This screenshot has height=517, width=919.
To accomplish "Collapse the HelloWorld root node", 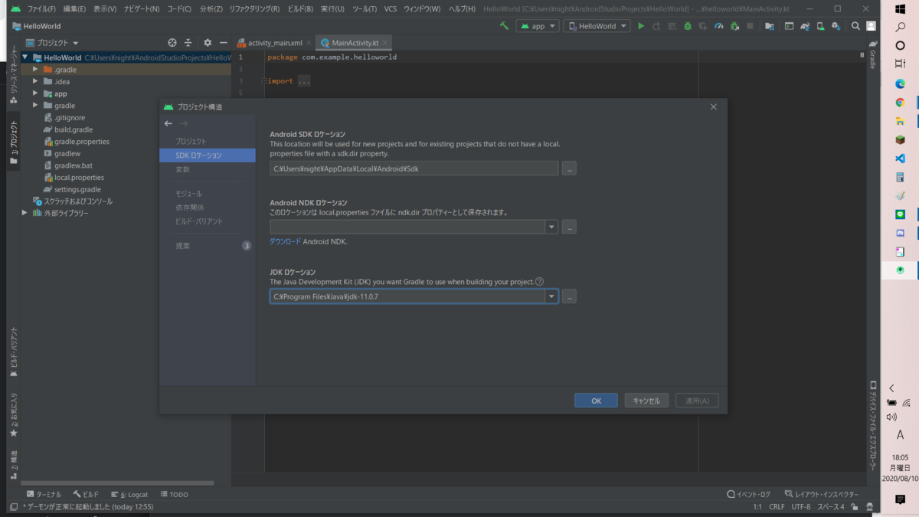I will pos(25,57).
